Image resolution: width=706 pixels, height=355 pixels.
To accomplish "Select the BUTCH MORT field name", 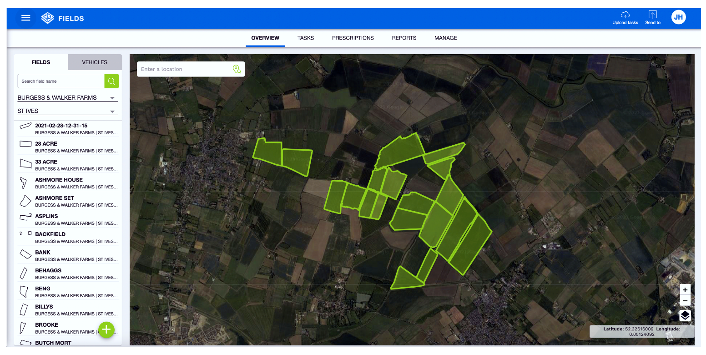I will point(53,343).
